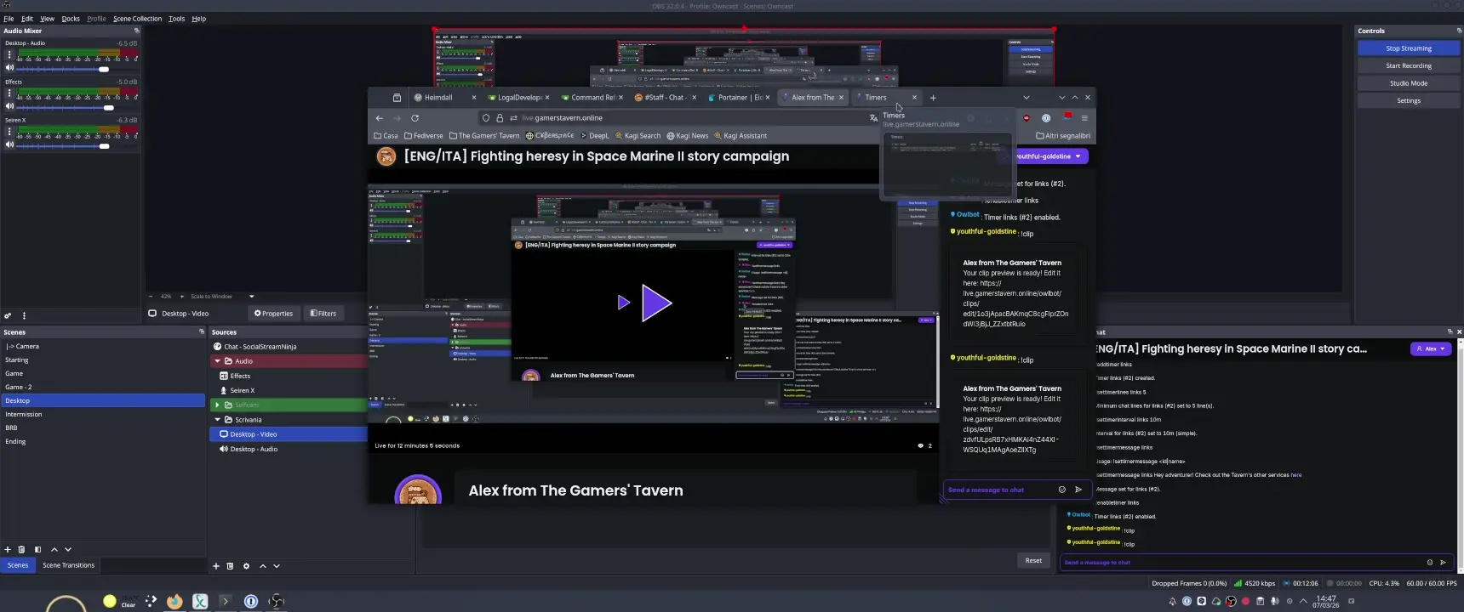
Task: Click the remove source trash icon
Action: click(x=230, y=566)
